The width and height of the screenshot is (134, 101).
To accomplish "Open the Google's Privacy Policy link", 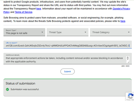I will [x=121, y=9].
